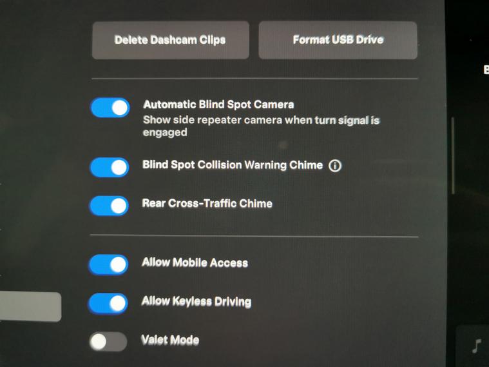Click the 'Valet Mode' label text
The width and height of the screenshot is (489, 367).
170,340
